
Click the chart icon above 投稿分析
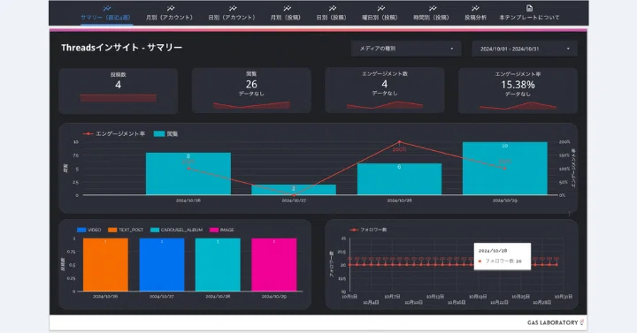tap(475, 8)
